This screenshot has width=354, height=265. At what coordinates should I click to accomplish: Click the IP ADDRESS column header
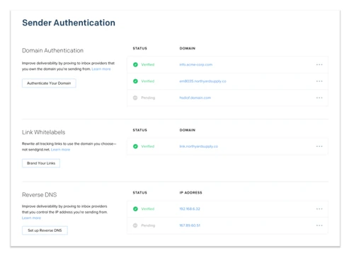(x=190, y=193)
